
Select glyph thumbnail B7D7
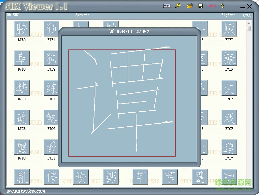(x=229, y=147)
